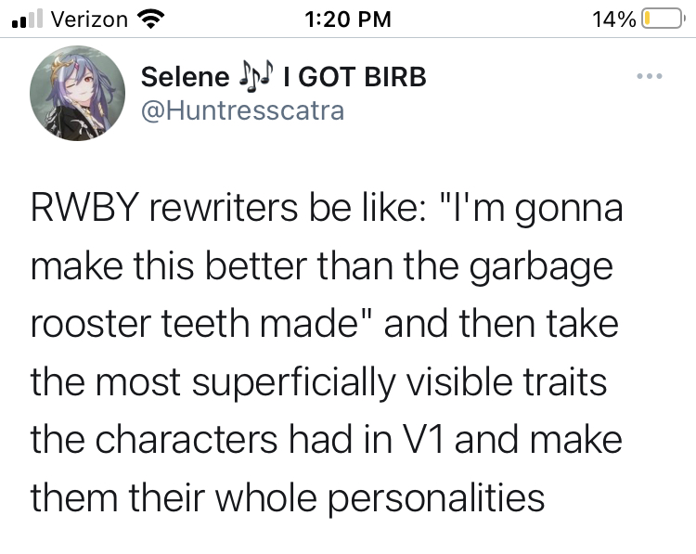Click the phrase rooster teeth in tweet

pyautogui.click(x=140, y=324)
